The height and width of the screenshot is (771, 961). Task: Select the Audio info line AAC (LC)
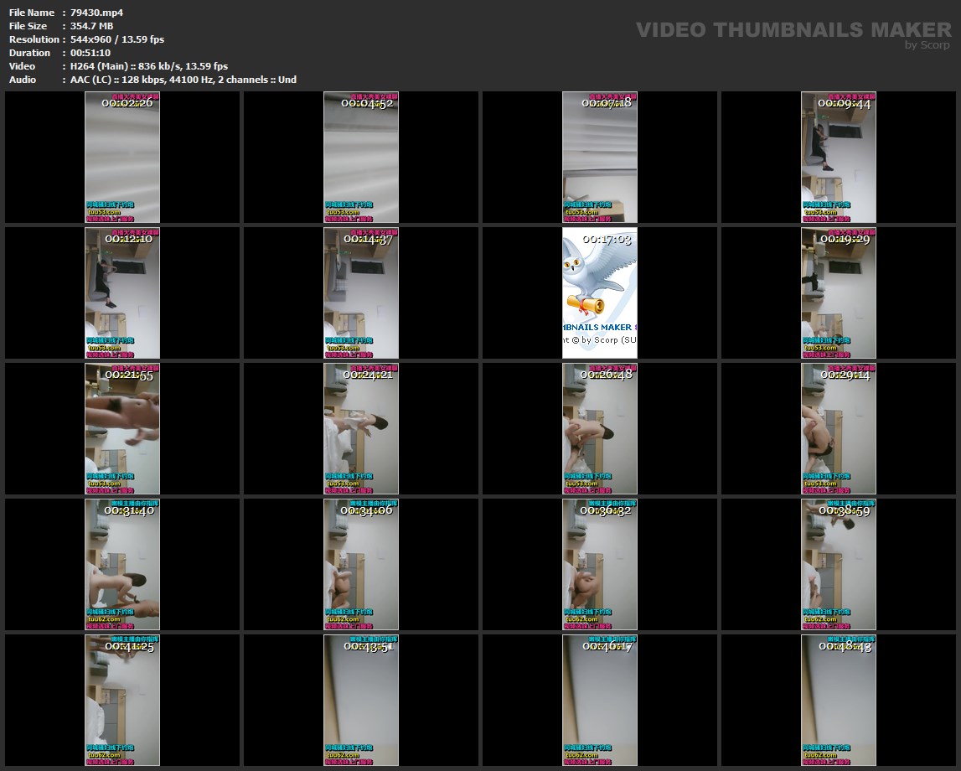[183, 80]
